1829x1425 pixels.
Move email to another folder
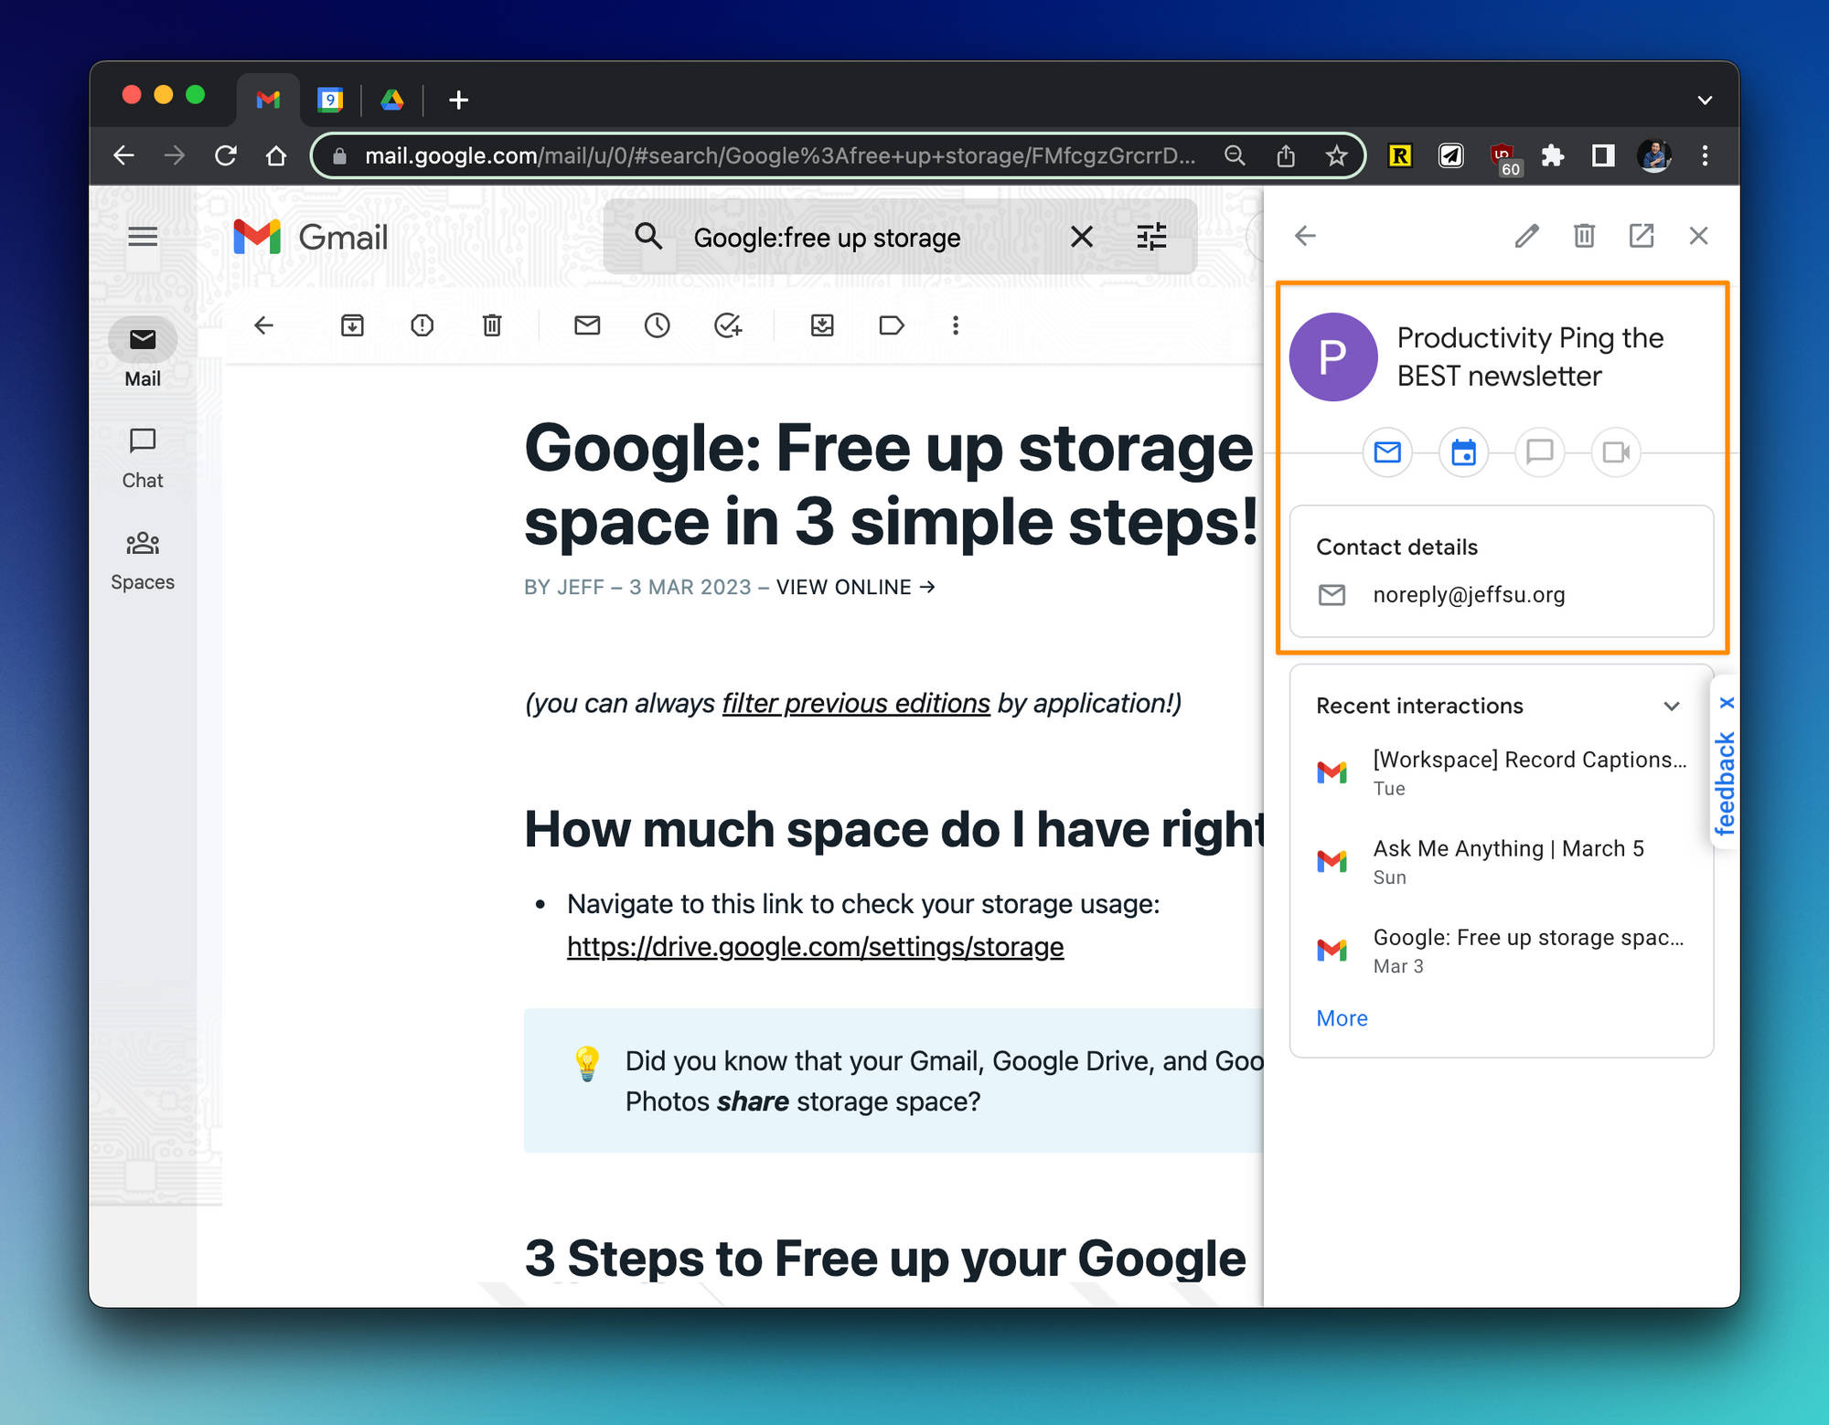click(x=822, y=324)
